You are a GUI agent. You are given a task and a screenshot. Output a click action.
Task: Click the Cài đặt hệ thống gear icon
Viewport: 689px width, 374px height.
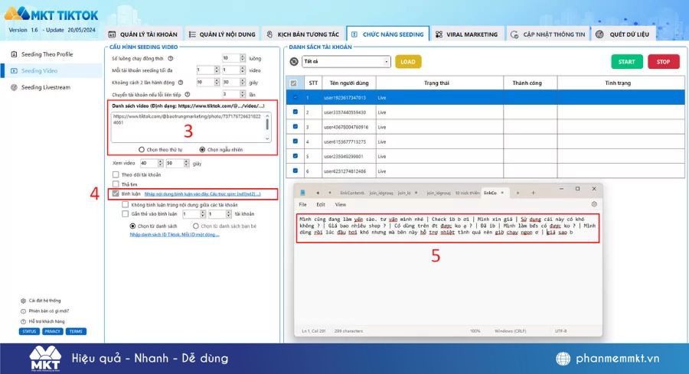point(23,301)
